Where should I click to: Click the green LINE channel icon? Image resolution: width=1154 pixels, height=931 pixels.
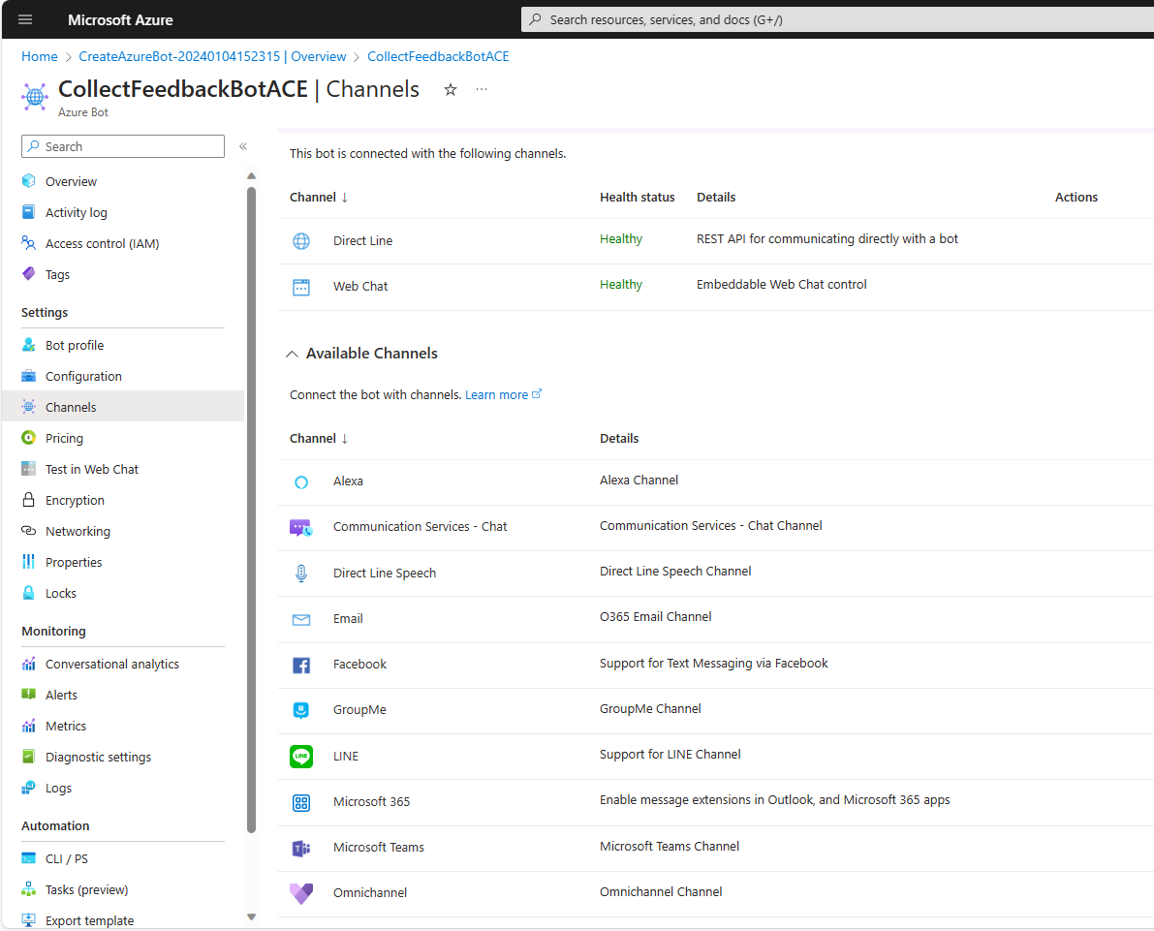tap(301, 756)
